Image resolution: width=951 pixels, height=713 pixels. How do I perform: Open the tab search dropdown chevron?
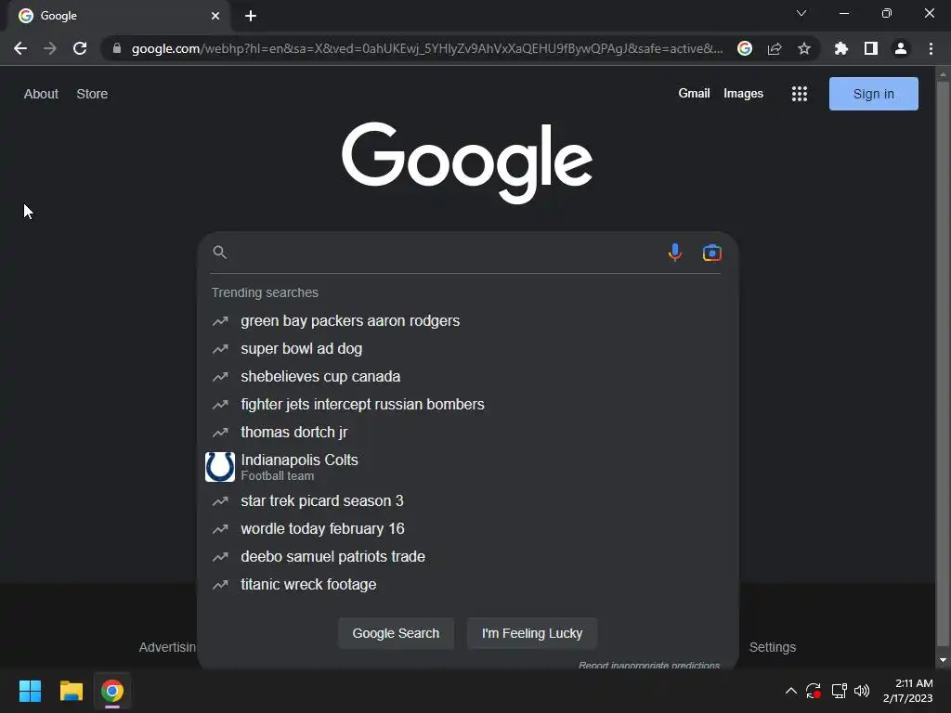(801, 13)
